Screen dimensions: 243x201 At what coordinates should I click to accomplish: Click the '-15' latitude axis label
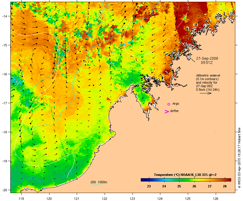pos(4,45)
